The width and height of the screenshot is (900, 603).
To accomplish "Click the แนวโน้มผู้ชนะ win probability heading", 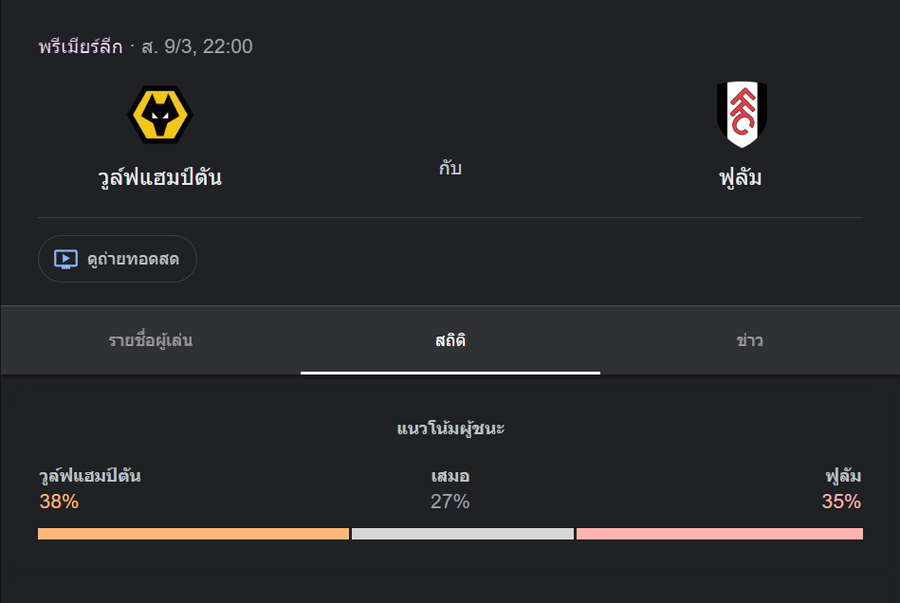I will point(450,429).
